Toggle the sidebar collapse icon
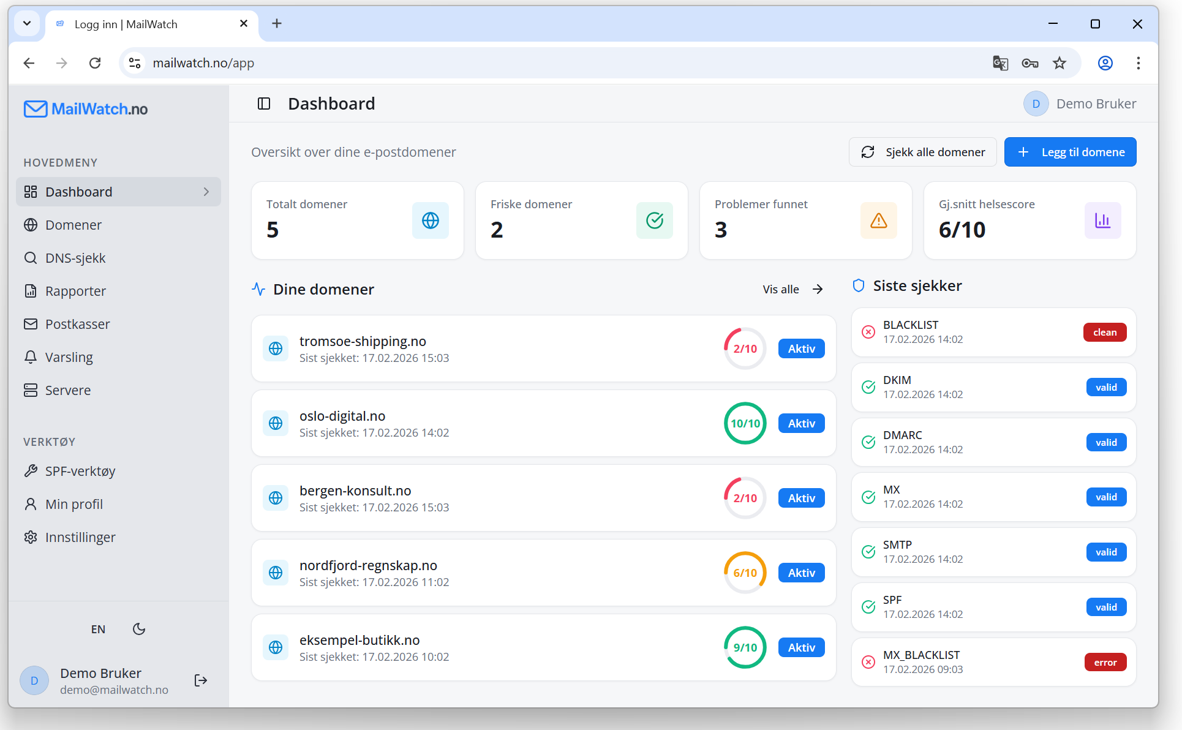The width and height of the screenshot is (1182, 730). point(264,103)
